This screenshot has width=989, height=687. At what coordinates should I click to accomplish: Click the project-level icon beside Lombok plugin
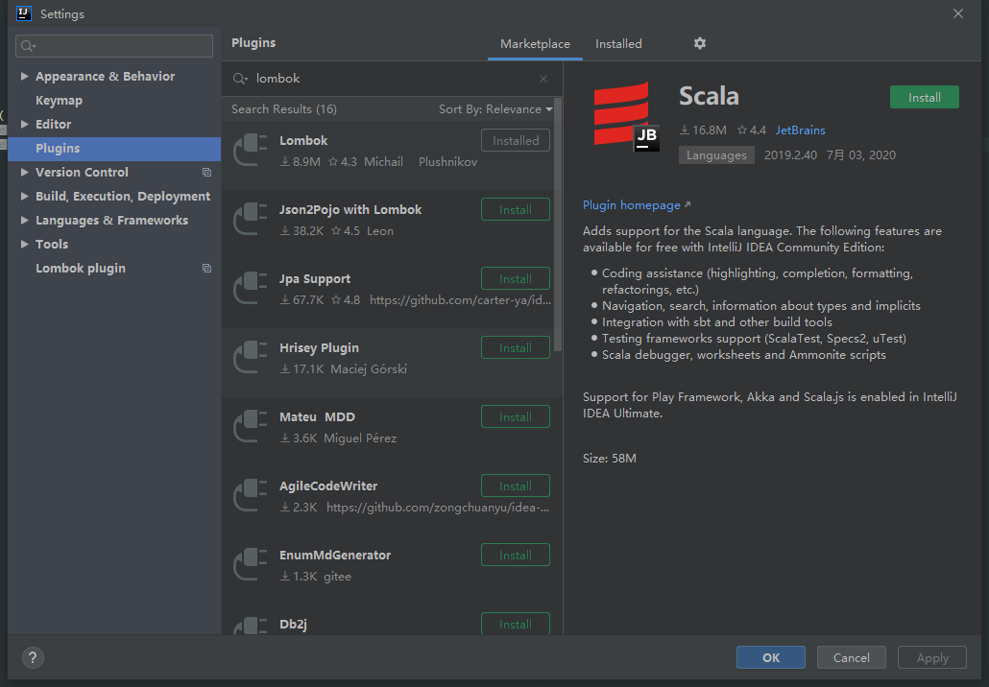(206, 268)
